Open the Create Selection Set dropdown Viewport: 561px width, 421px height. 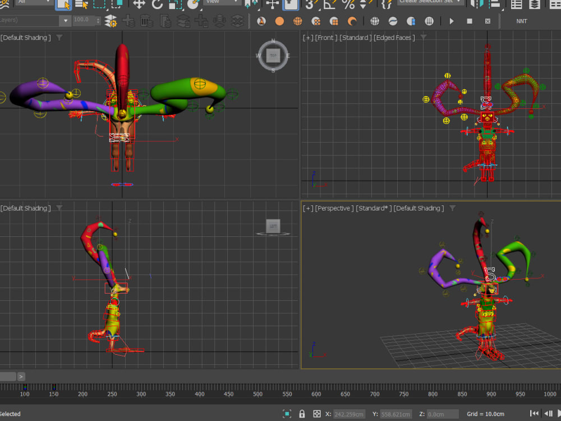click(x=429, y=3)
